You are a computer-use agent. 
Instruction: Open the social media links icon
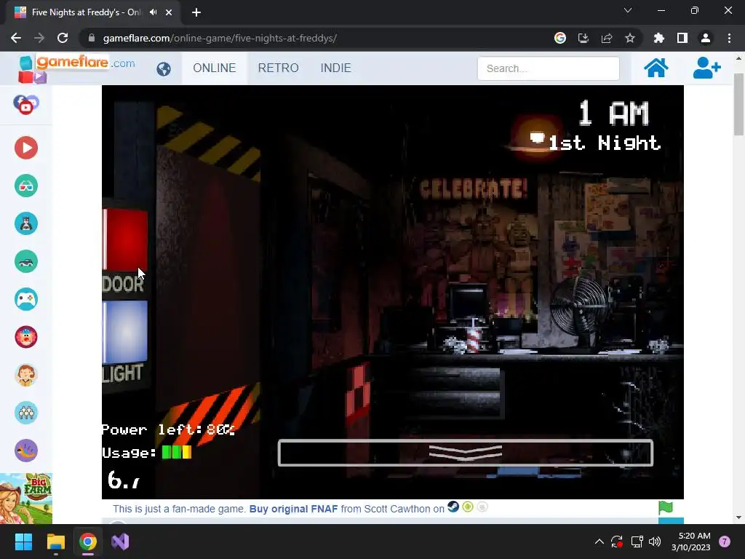26,105
